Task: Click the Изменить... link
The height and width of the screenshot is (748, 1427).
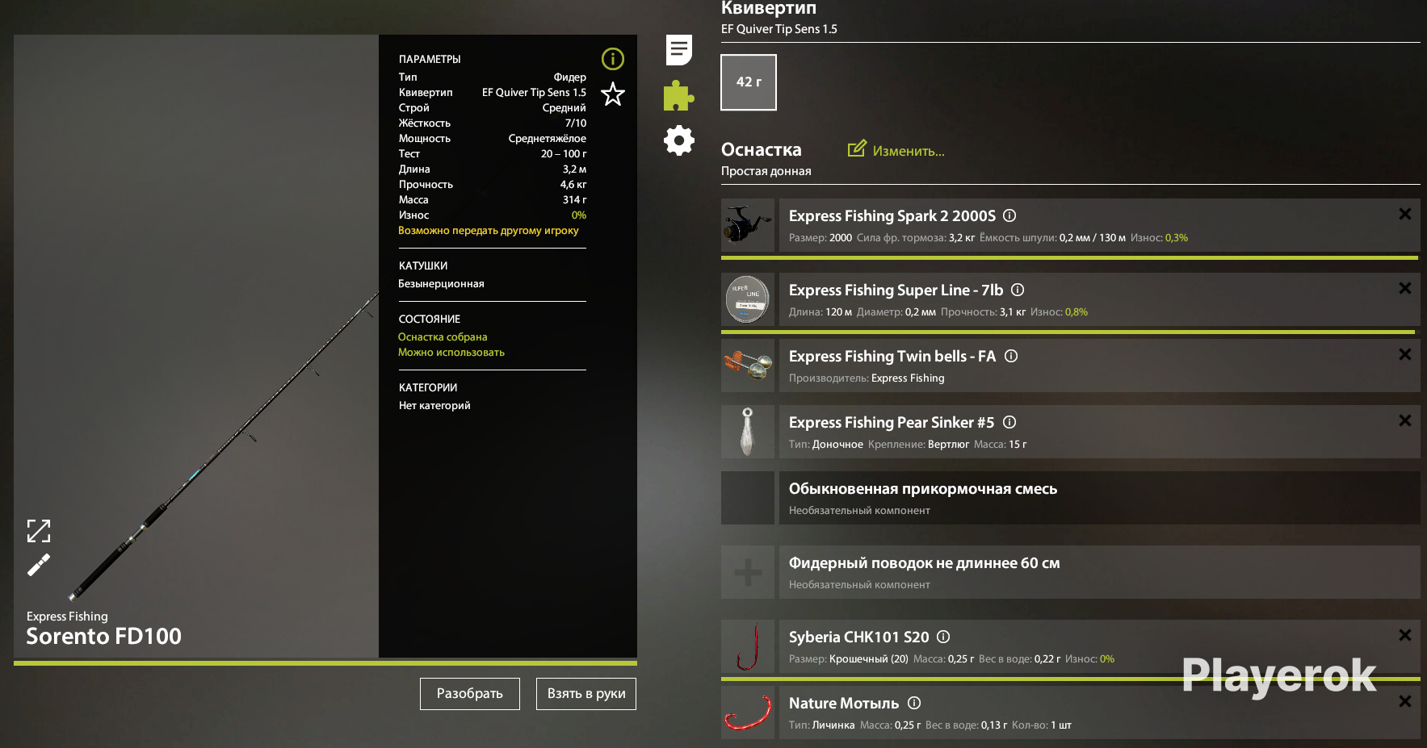Action: (x=909, y=151)
